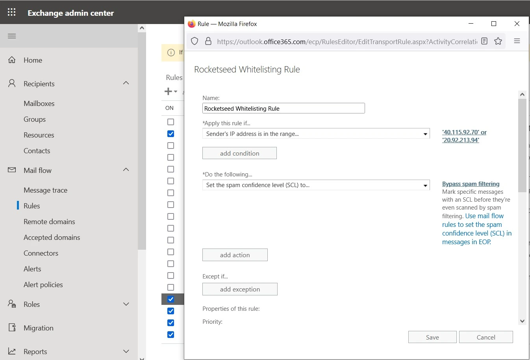Uncheck the third-from-last rule checkbox

170,311
